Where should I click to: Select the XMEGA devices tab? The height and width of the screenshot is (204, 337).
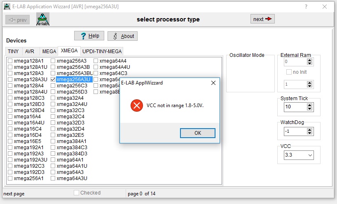[69, 51]
